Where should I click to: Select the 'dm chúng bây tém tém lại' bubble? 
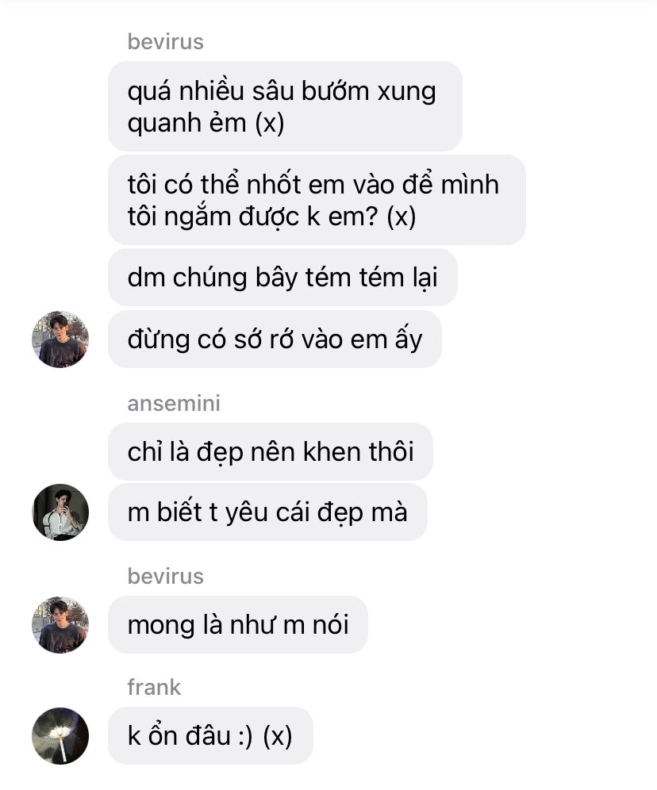point(282,277)
